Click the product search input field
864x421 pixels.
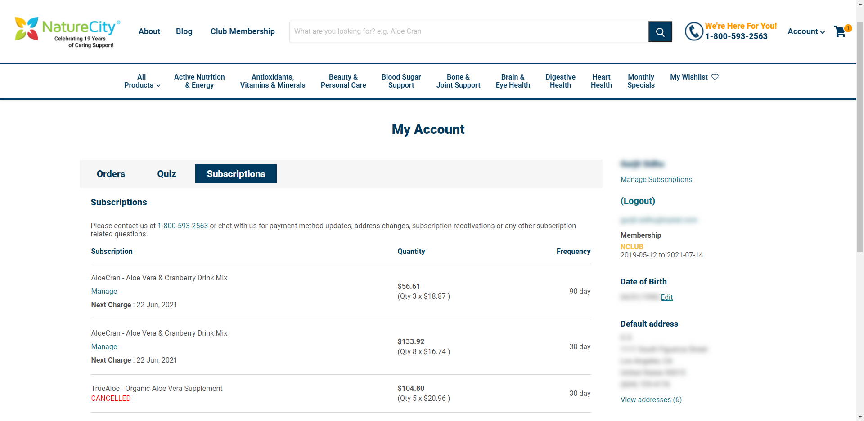coord(469,31)
